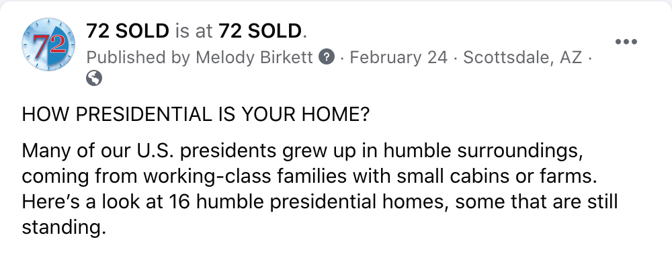Click the words 'humble surroundings' in the post
672x254 pixels.
[483, 151]
